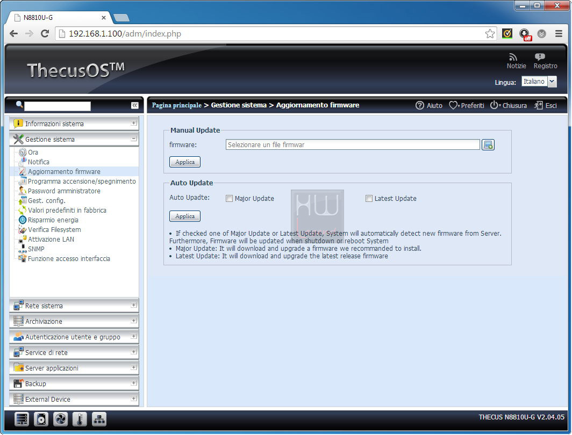Viewport: 572px width, 435px height.
Task: Open the network status icon in the bottom bar
Action: [99, 419]
